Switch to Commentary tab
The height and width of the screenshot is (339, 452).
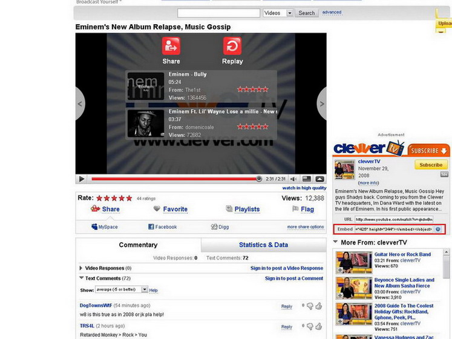click(x=138, y=245)
